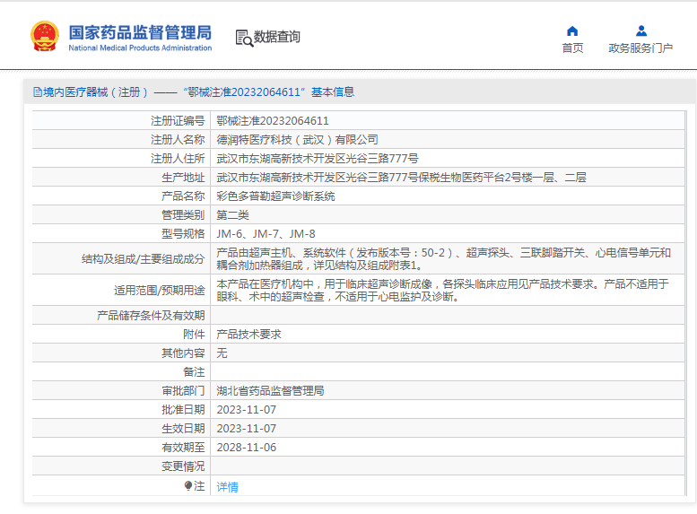
Task: Click the 数据查询 magnifier document icon
Action: (x=243, y=37)
